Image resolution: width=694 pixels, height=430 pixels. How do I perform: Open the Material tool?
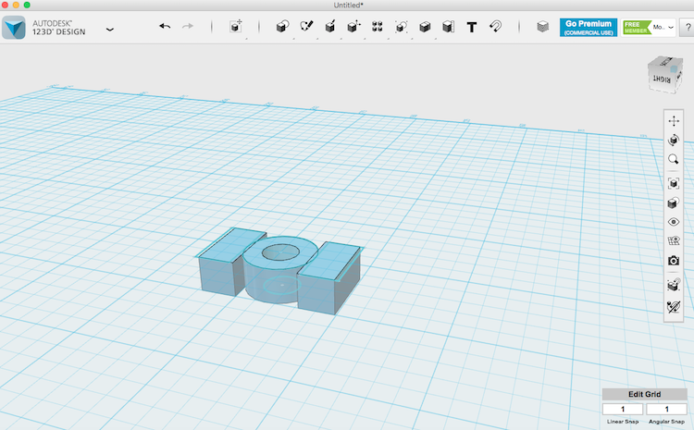tap(542, 27)
